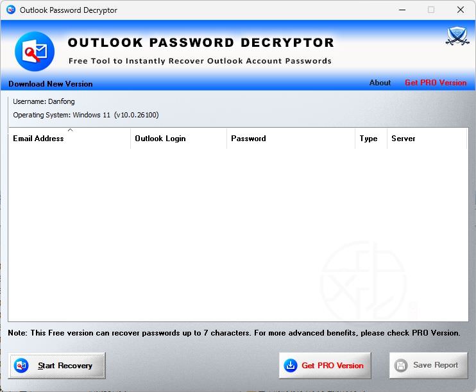476x392 pixels.
Task: Click the icon on the Start Recovery button
Action: pos(22,366)
